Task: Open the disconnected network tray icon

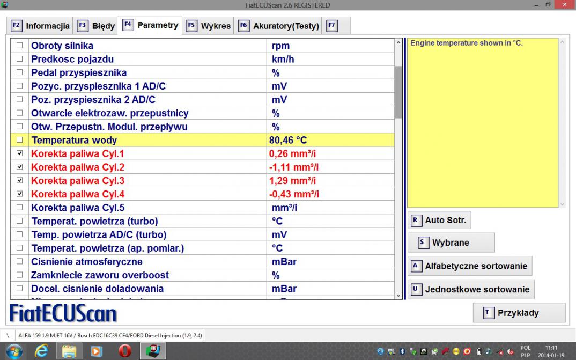Action: point(500,352)
